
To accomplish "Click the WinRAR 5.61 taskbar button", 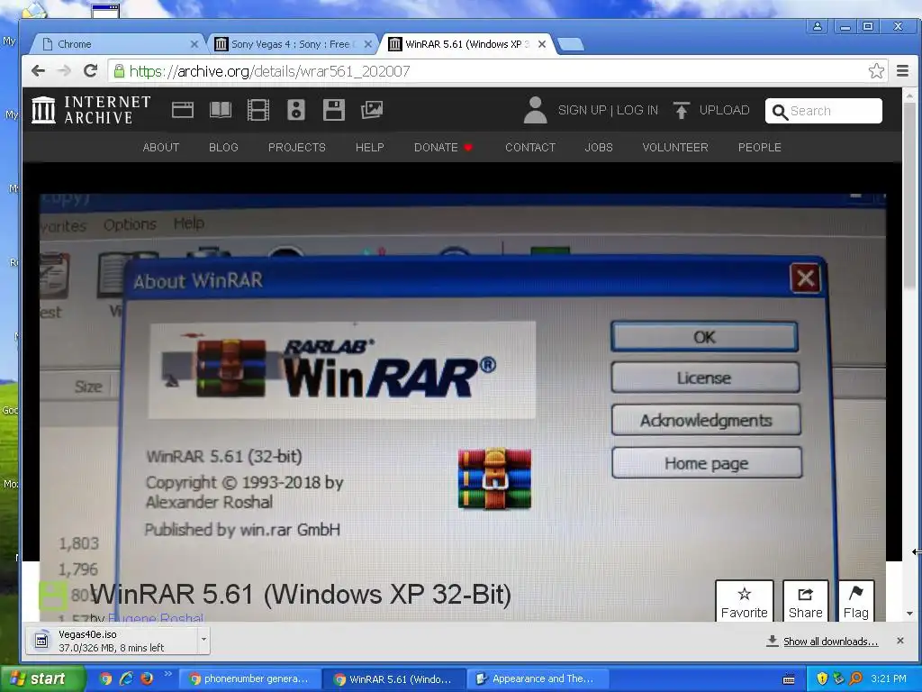I will click(x=394, y=678).
